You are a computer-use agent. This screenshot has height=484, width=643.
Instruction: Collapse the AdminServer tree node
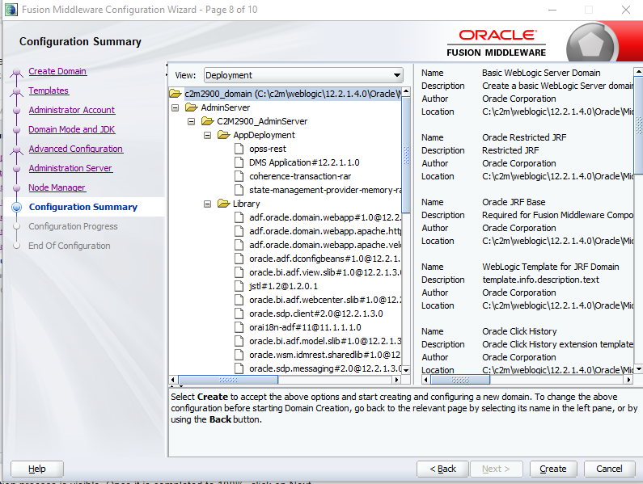click(x=175, y=107)
